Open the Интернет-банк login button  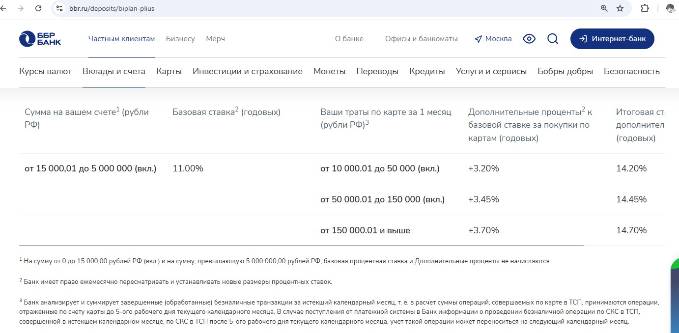[612, 39]
